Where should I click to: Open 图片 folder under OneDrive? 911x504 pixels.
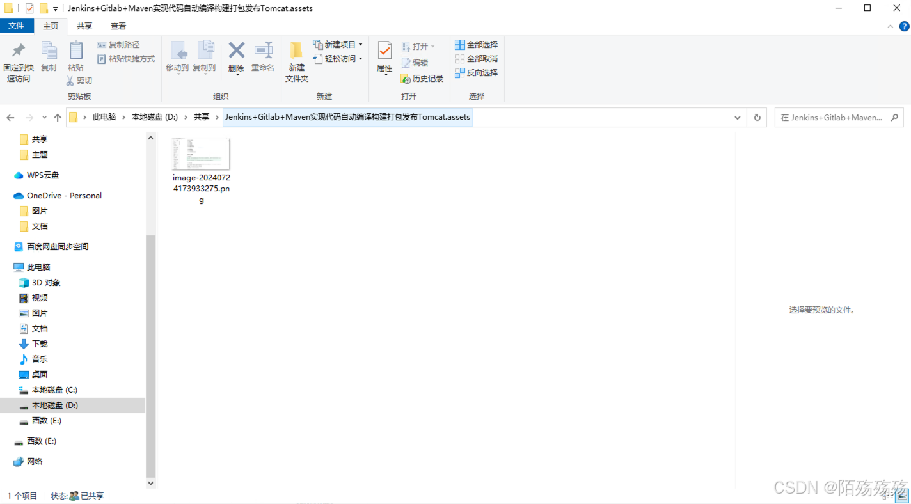[x=40, y=210]
